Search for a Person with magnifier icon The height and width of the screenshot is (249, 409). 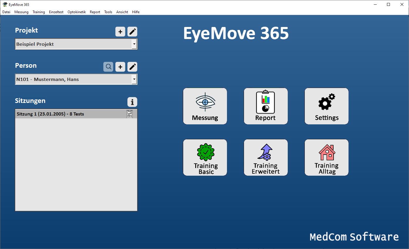pos(108,67)
